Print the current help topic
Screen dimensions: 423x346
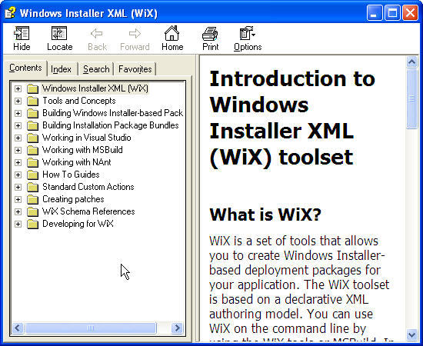210,38
